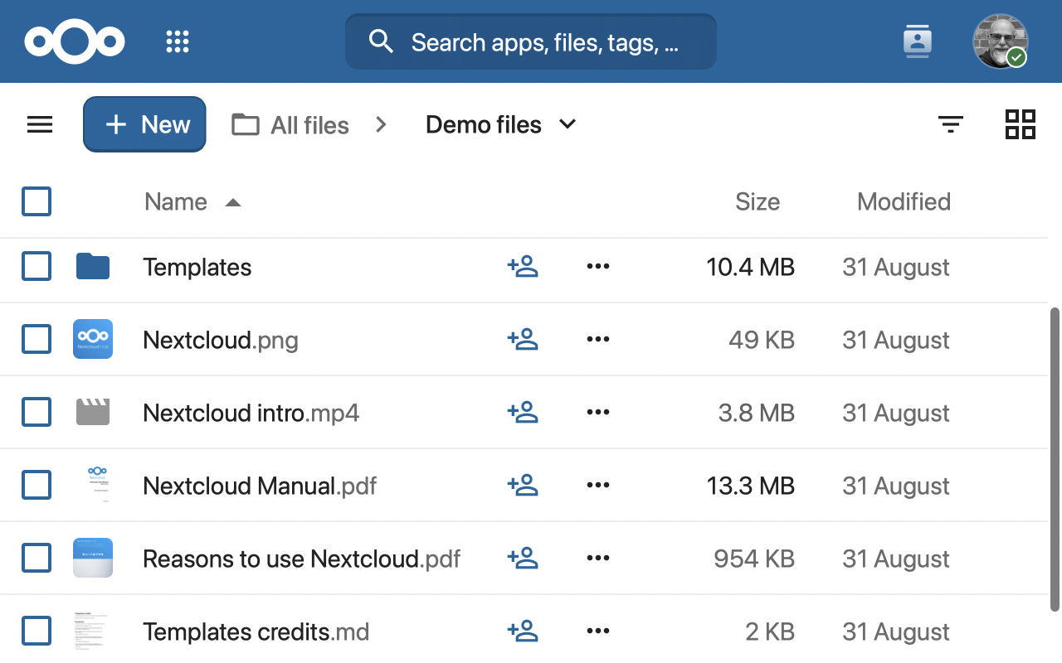Share the Nextcloud intro.mp4 file
This screenshot has height=663, width=1062.
click(x=523, y=413)
